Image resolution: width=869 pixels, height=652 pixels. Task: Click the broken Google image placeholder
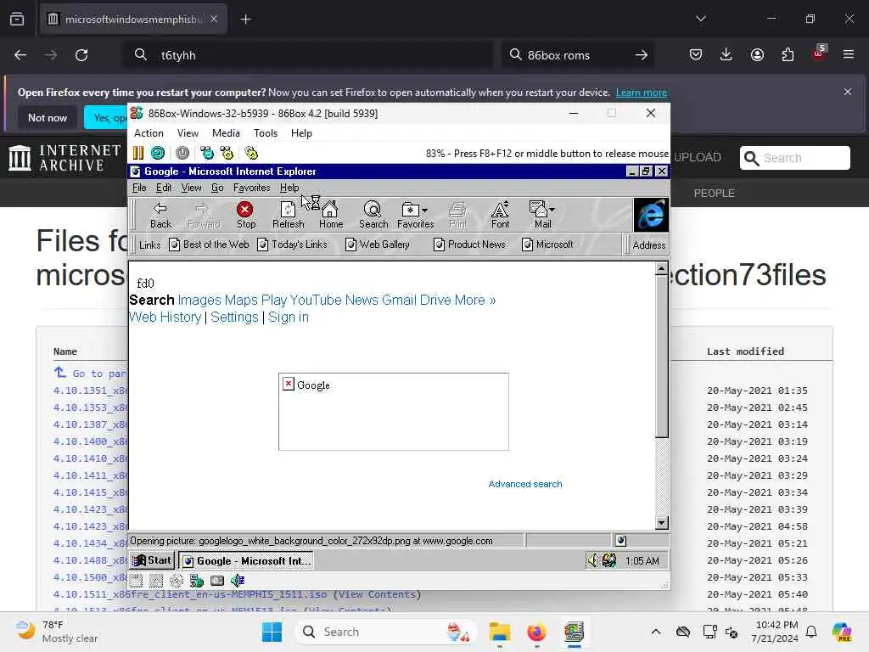(x=394, y=412)
